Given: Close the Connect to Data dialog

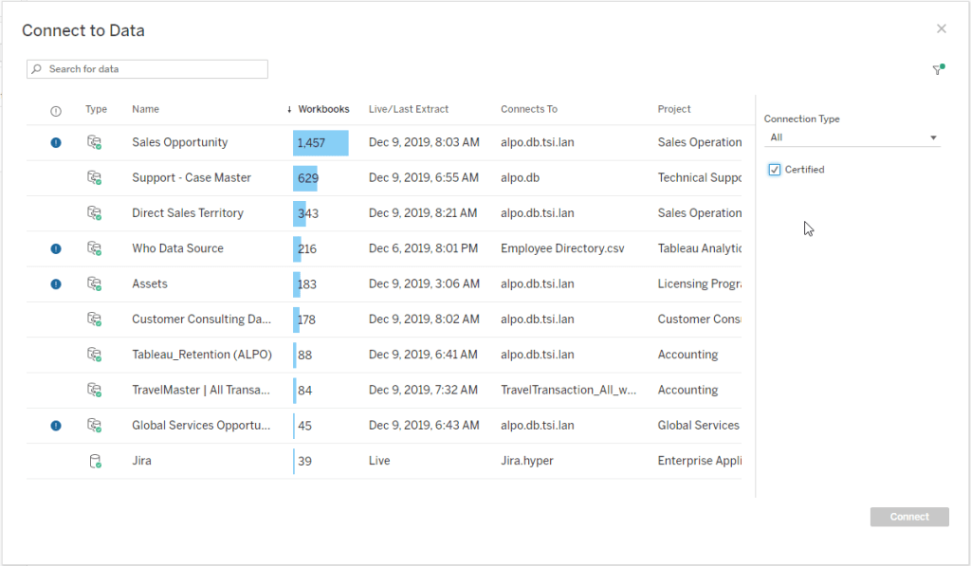Looking at the screenshot, I should pyautogui.click(x=941, y=29).
